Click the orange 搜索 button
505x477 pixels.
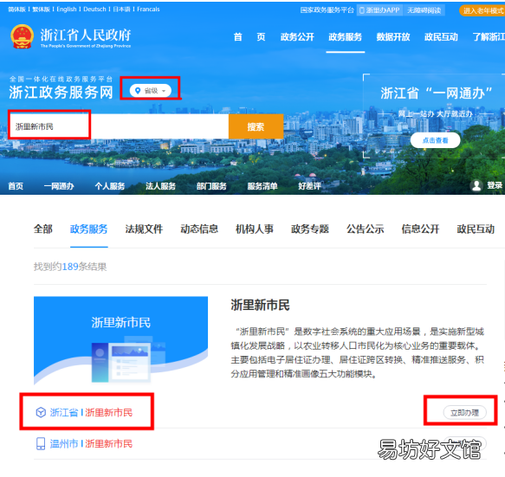(256, 126)
